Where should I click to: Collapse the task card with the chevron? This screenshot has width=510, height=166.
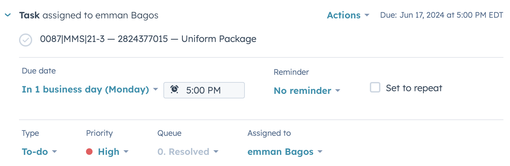(x=8, y=15)
